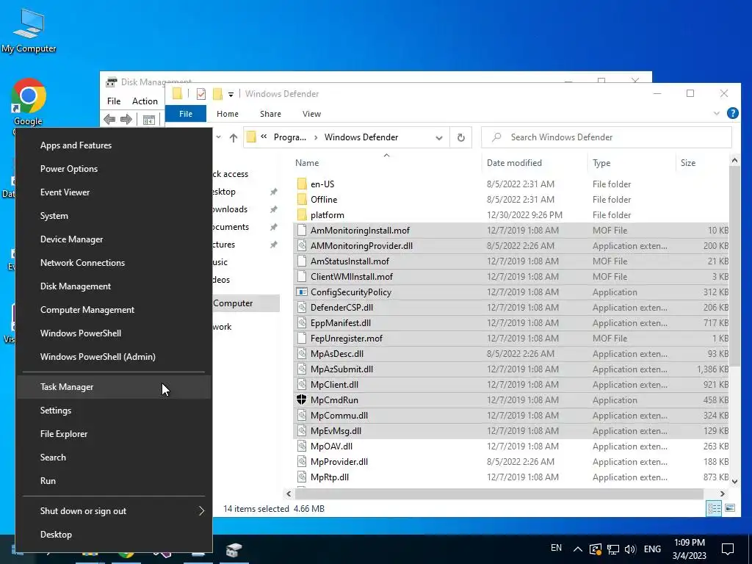Click Properties icon in quick access toolbar
752x564 pixels.
click(201, 94)
